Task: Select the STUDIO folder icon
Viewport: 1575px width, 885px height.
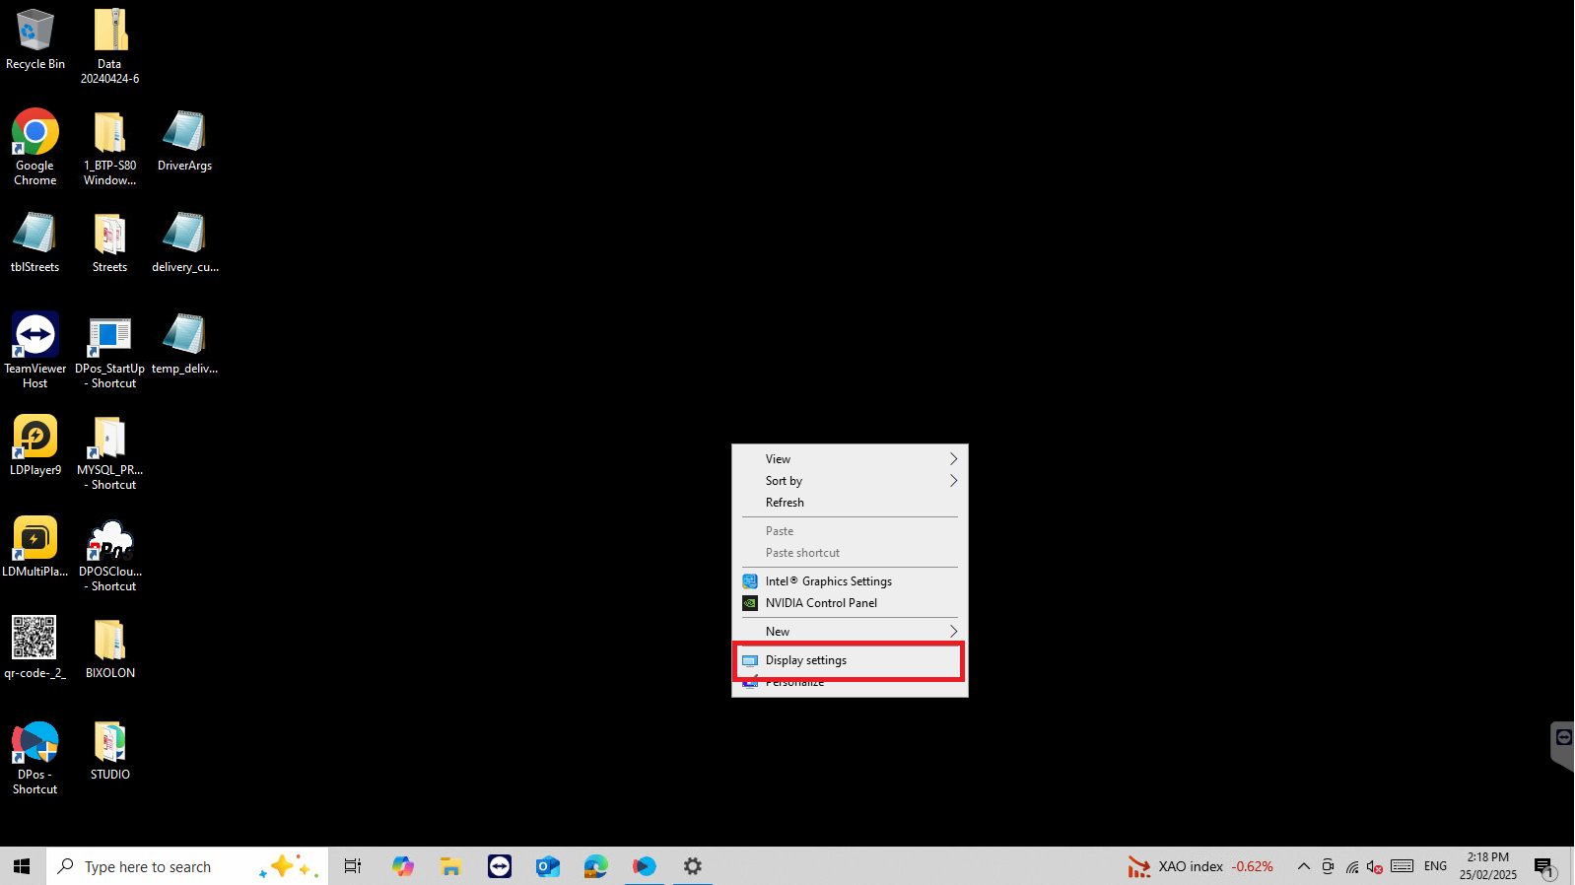Action: coord(110,749)
